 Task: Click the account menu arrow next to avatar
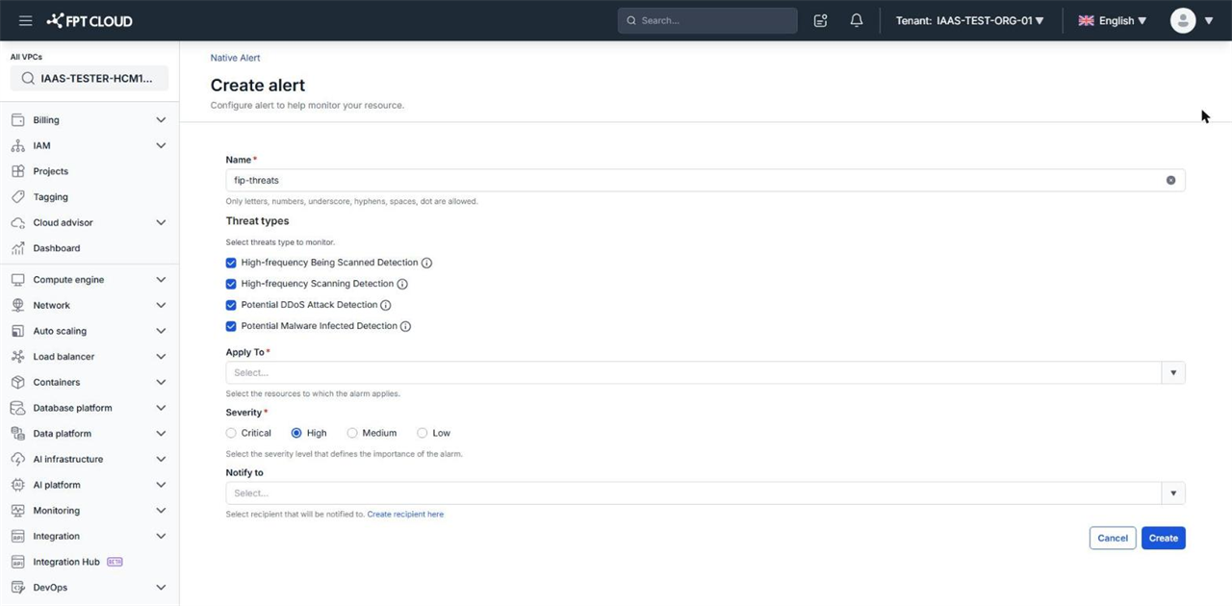[1209, 20]
